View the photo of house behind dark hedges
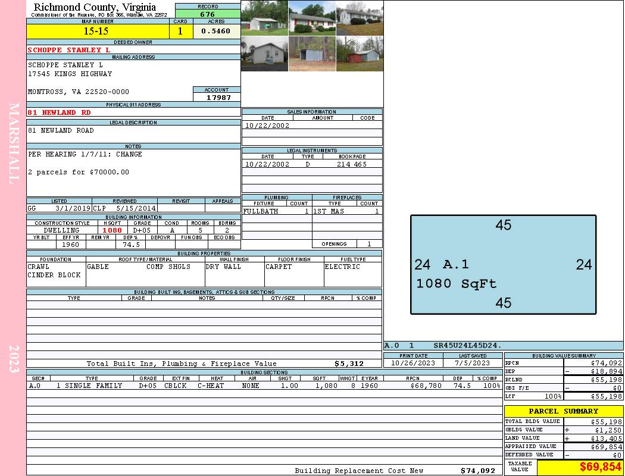The height and width of the screenshot is (476, 625). pyautogui.click(x=360, y=18)
